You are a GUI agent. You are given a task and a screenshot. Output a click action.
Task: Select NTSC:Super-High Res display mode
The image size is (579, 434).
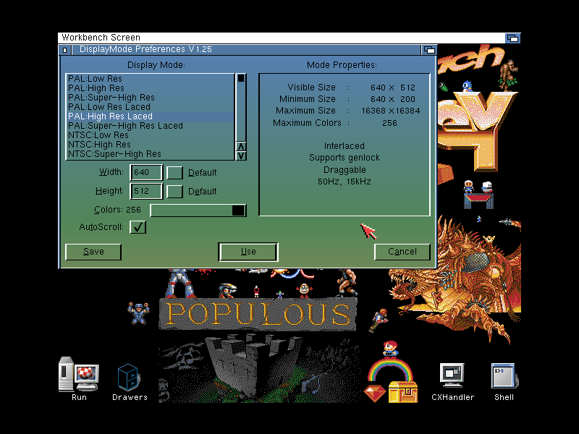150,154
